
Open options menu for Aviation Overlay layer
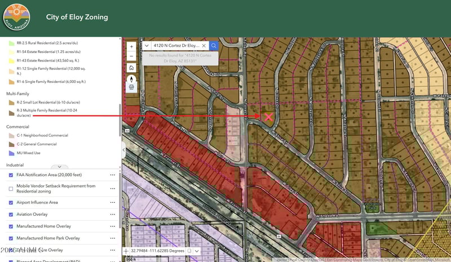point(112,214)
